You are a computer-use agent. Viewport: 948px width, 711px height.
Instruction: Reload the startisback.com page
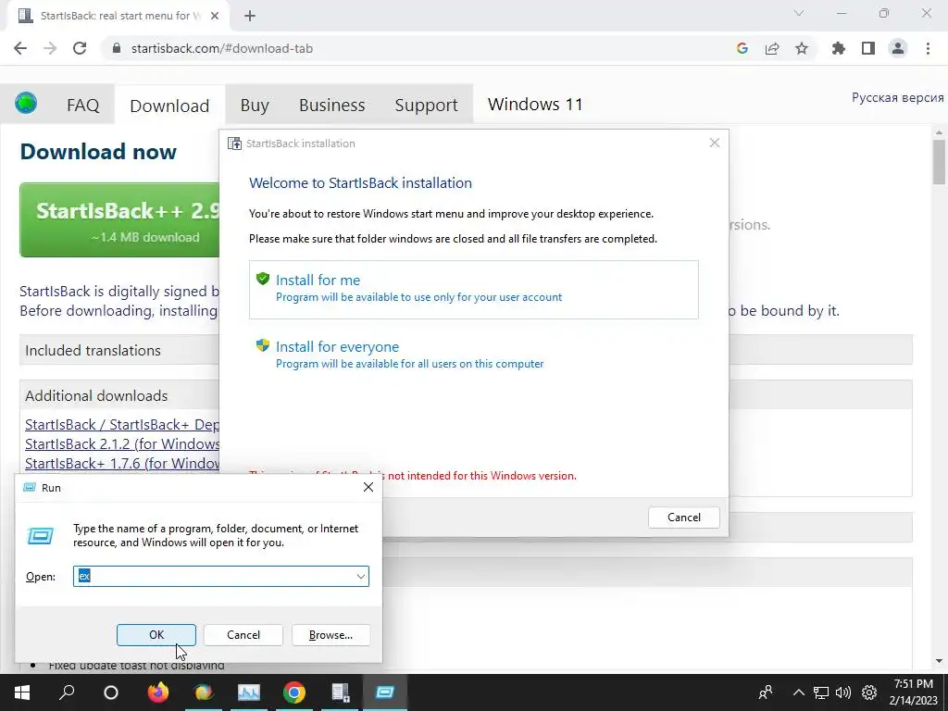pos(80,48)
